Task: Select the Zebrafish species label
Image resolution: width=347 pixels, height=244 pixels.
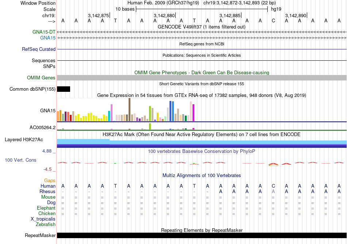Action: click(x=46, y=224)
